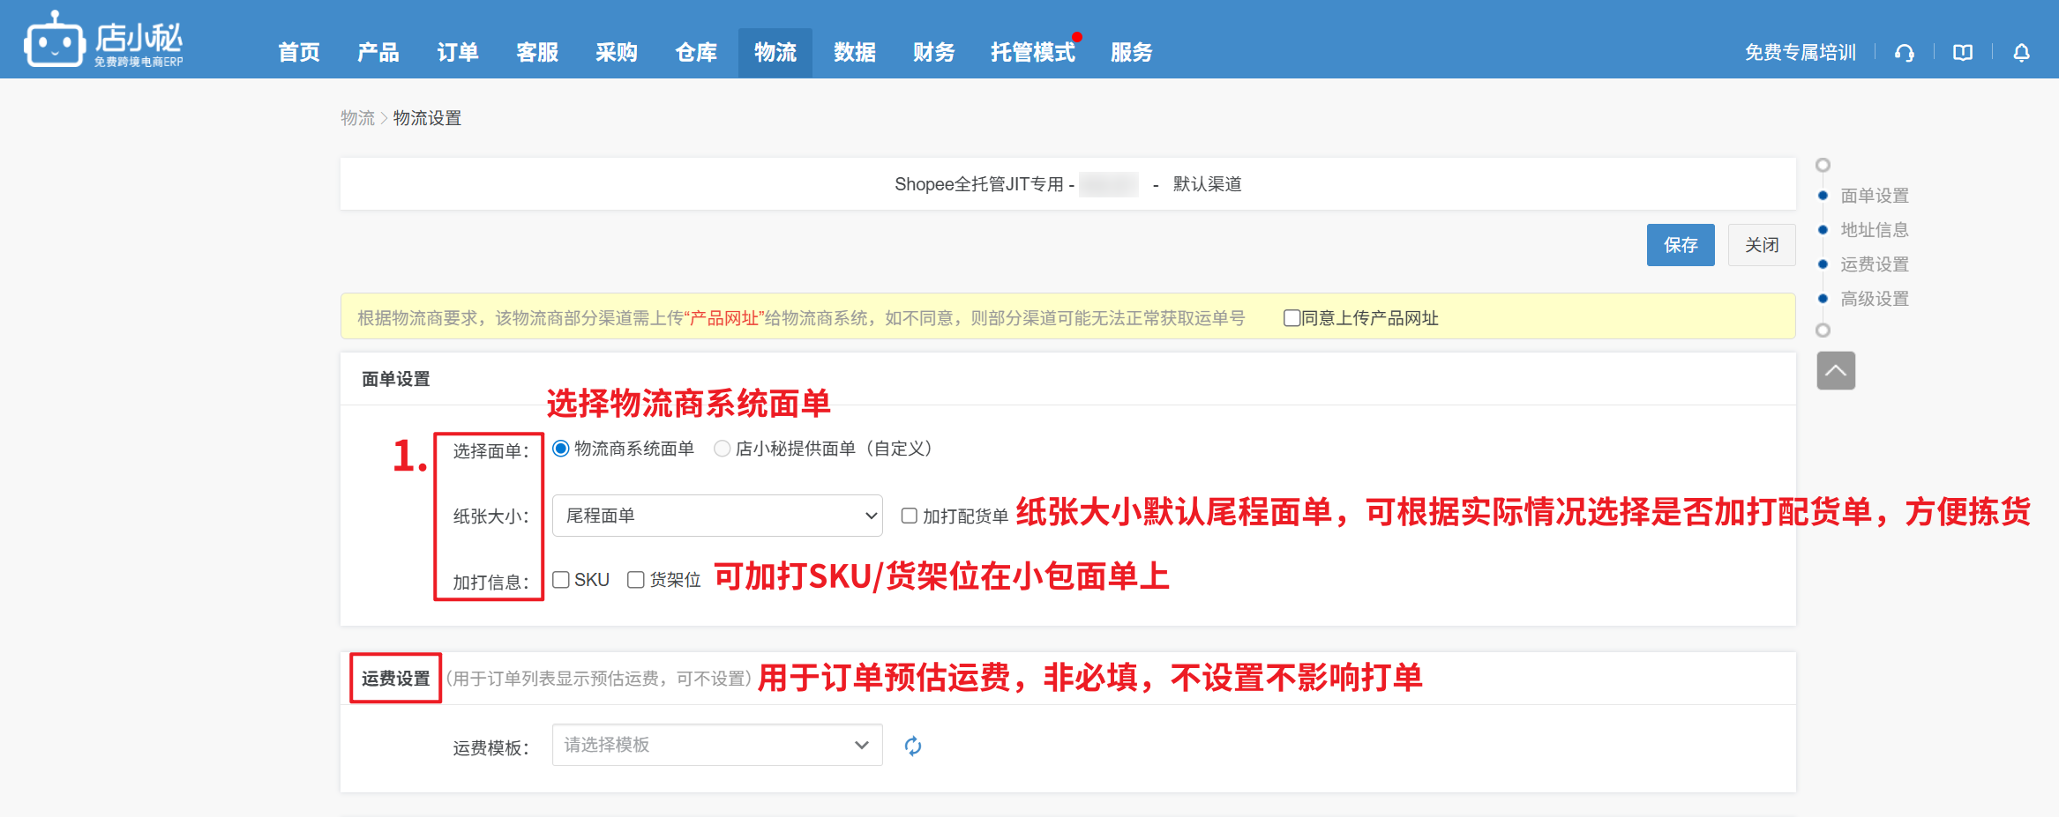Screen dimensions: 2059x817
Task: Open the 纸张大小 尾程面单 dropdown
Action: coord(717,516)
